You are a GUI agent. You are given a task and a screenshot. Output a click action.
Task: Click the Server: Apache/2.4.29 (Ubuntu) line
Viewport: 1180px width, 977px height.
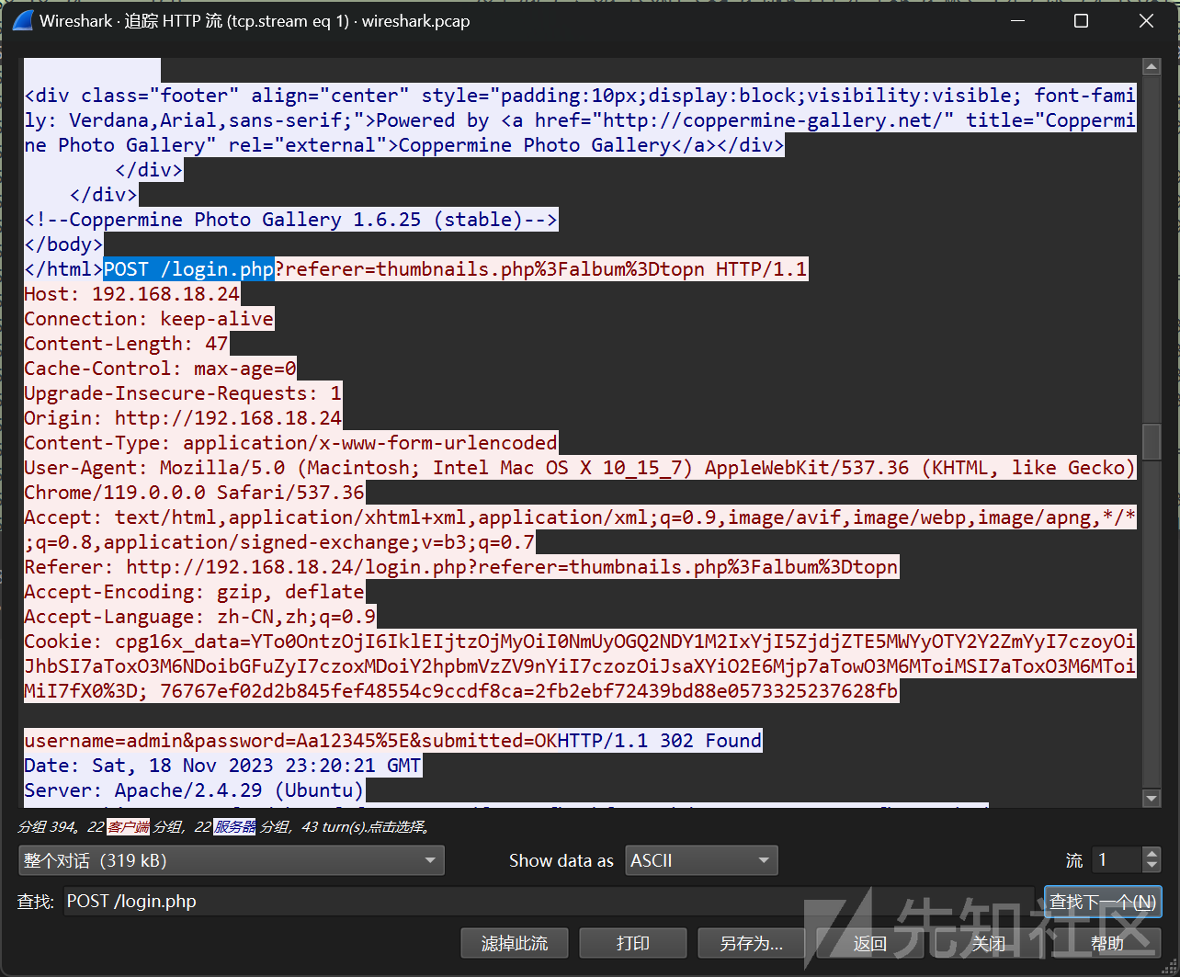click(x=194, y=790)
